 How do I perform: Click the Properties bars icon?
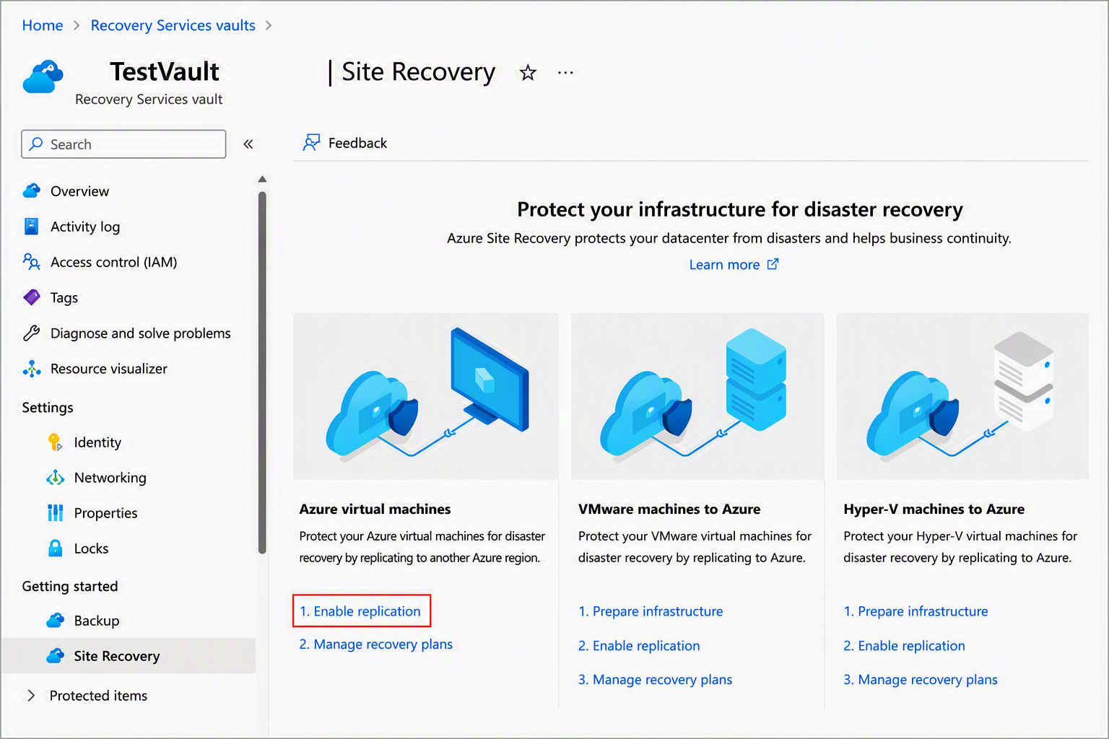(x=55, y=513)
